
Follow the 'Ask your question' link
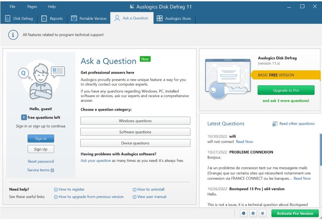[96, 161]
